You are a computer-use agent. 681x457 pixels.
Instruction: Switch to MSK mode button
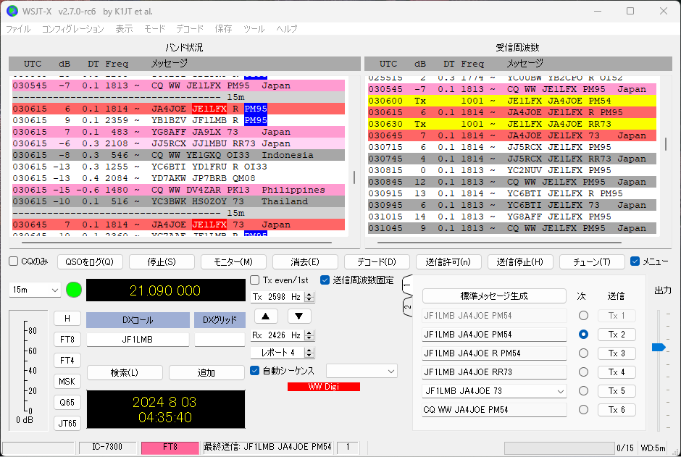(67, 381)
